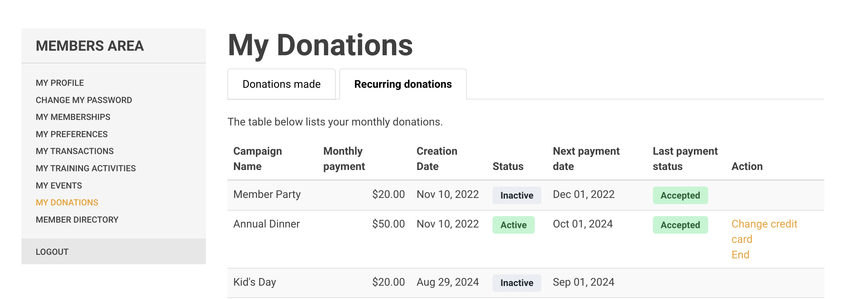Go to My Profile page
This screenshot has height=299, width=864.
pos(60,83)
